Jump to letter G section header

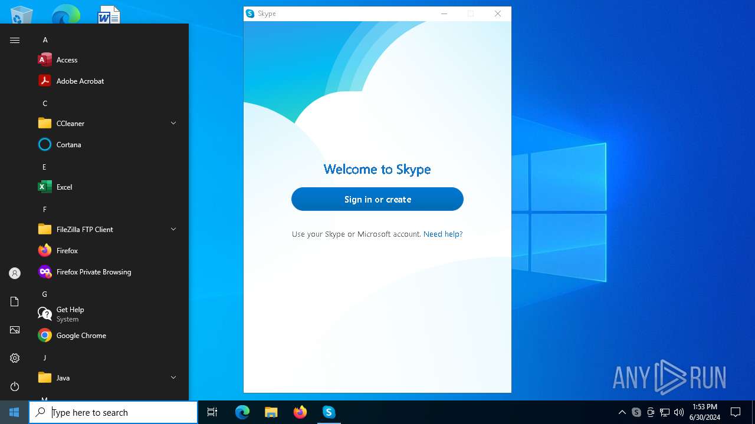click(44, 294)
